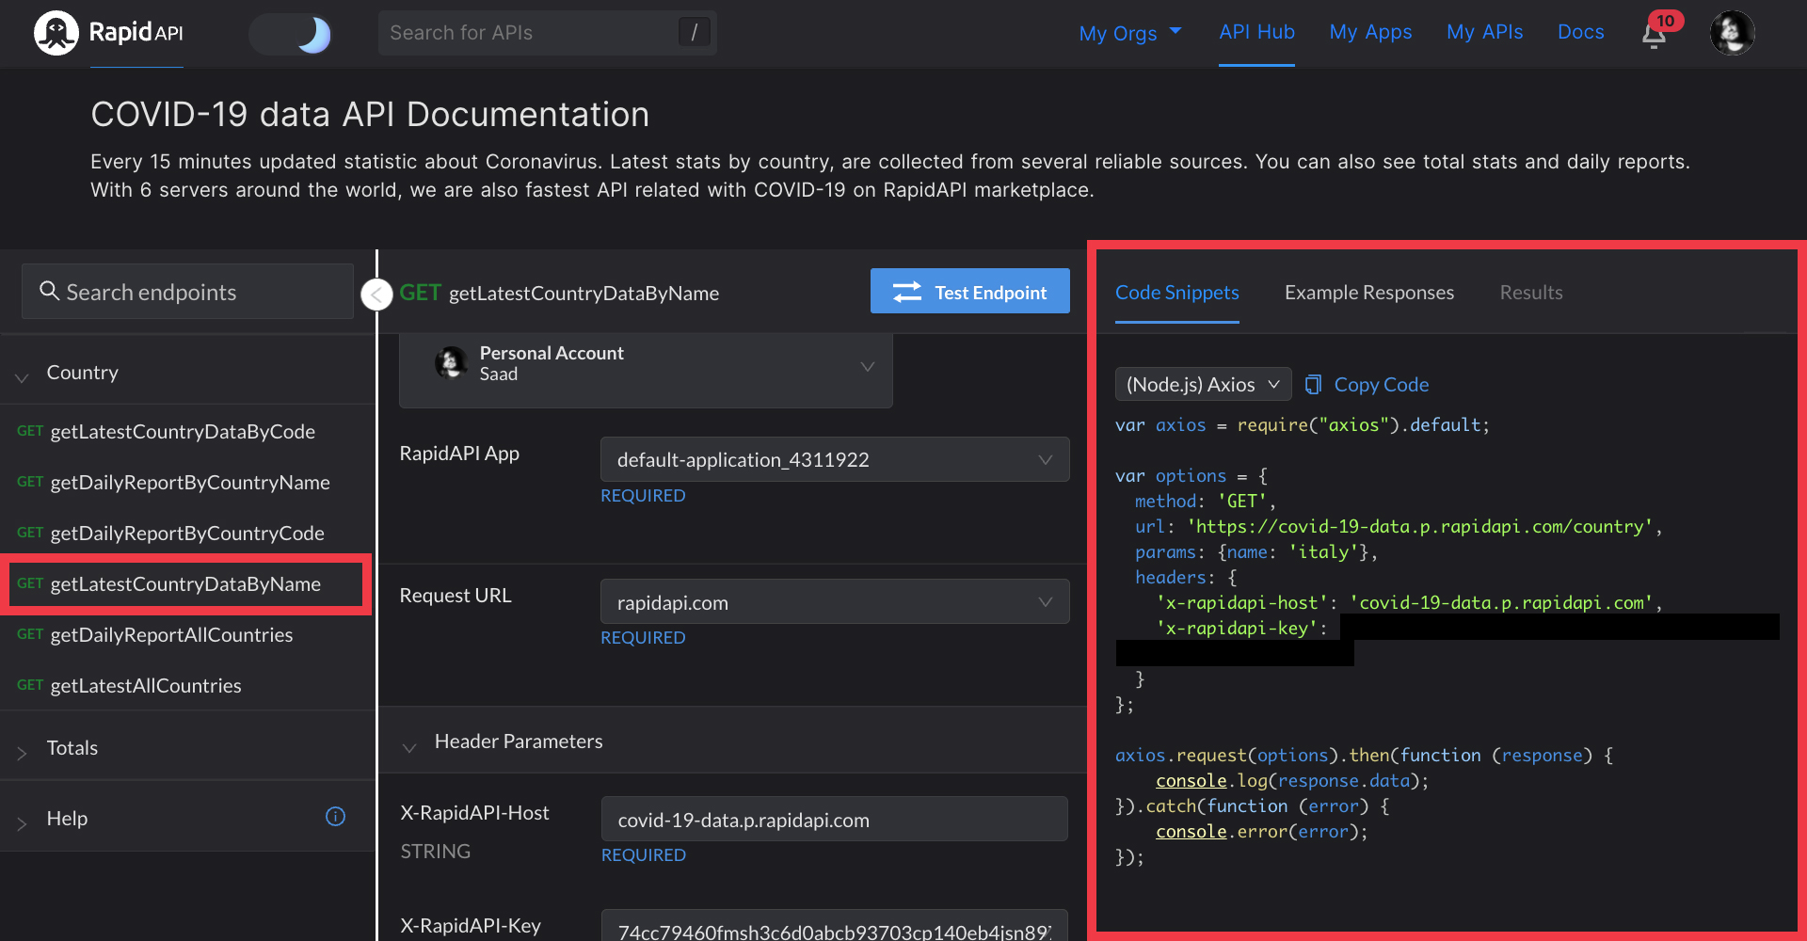The height and width of the screenshot is (941, 1807).
Task: Switch to Code Snippets tab
Action: (x=1176, y=293)
